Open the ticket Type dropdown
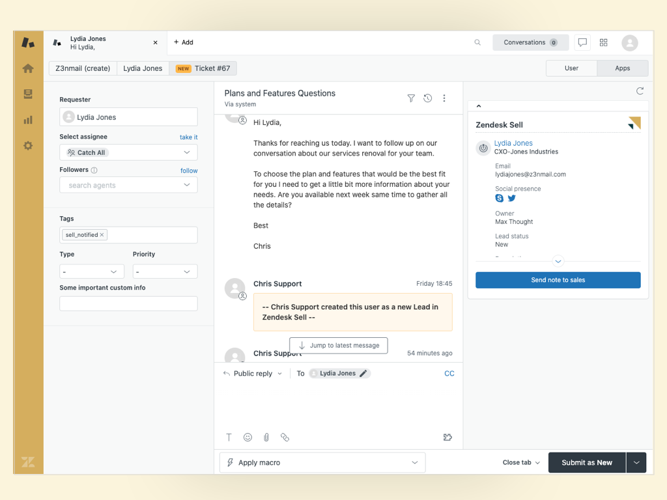 click(91, 271)
